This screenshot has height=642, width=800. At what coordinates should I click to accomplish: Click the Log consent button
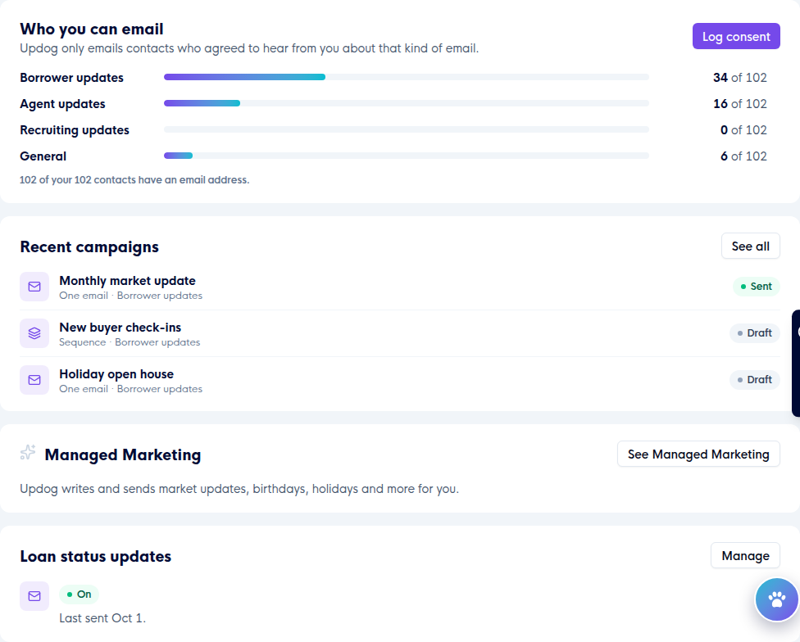point(736,36)
